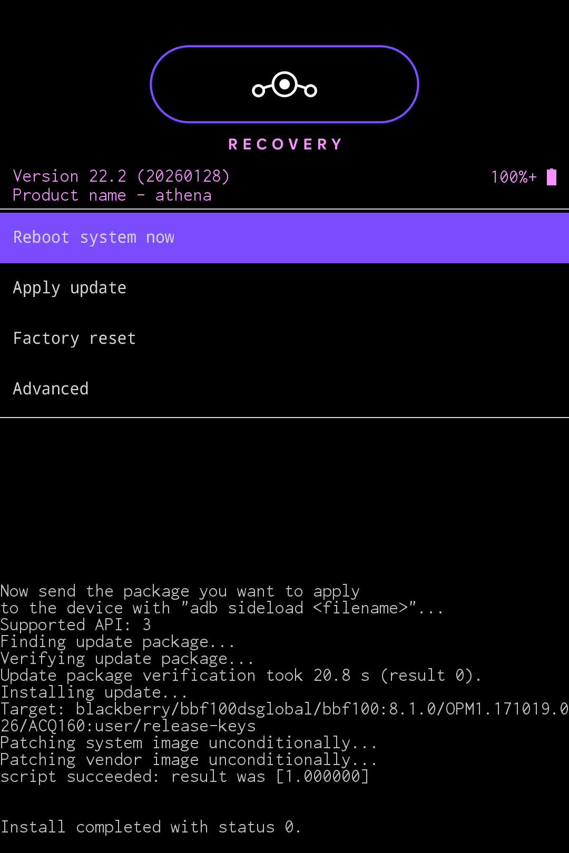Click the Patching vendor image log line

(x=188, y=759)
